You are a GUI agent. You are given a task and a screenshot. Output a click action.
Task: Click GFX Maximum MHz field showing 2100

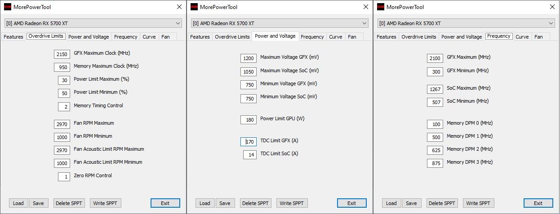pos(435,58)
